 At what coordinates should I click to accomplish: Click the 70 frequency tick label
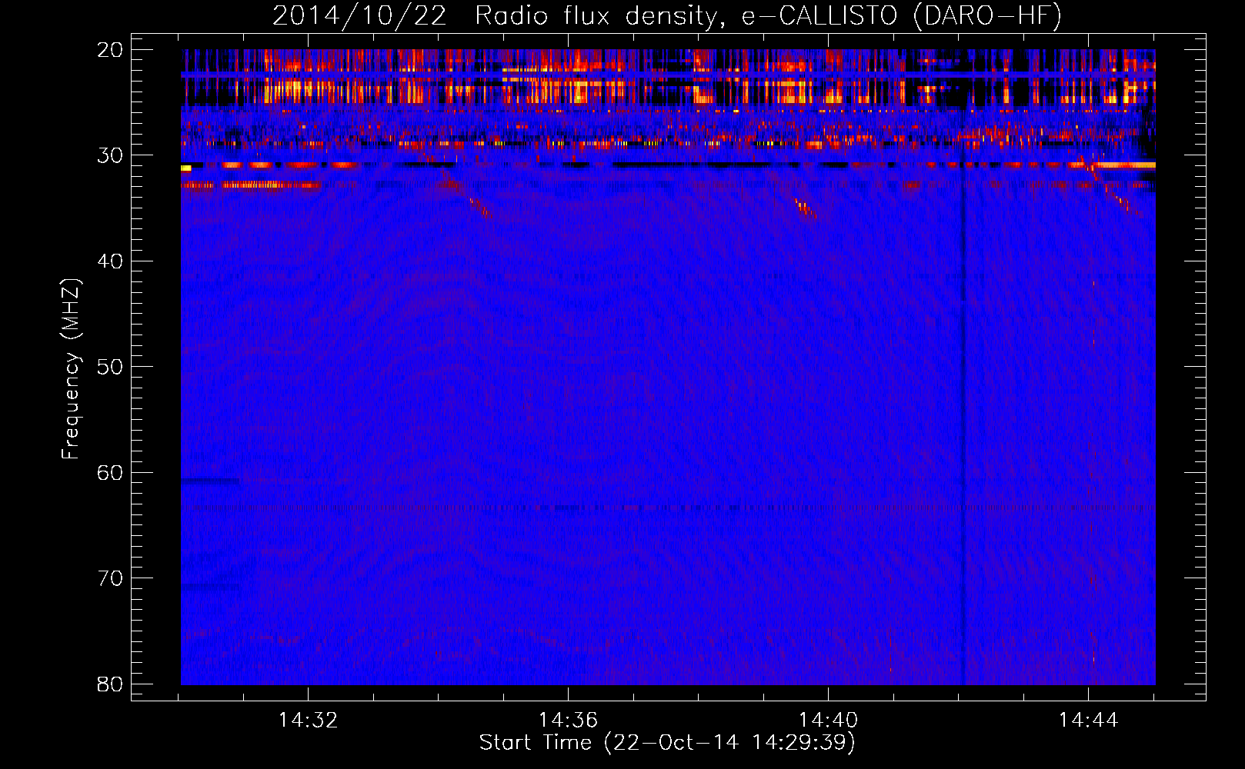(110, 578)
